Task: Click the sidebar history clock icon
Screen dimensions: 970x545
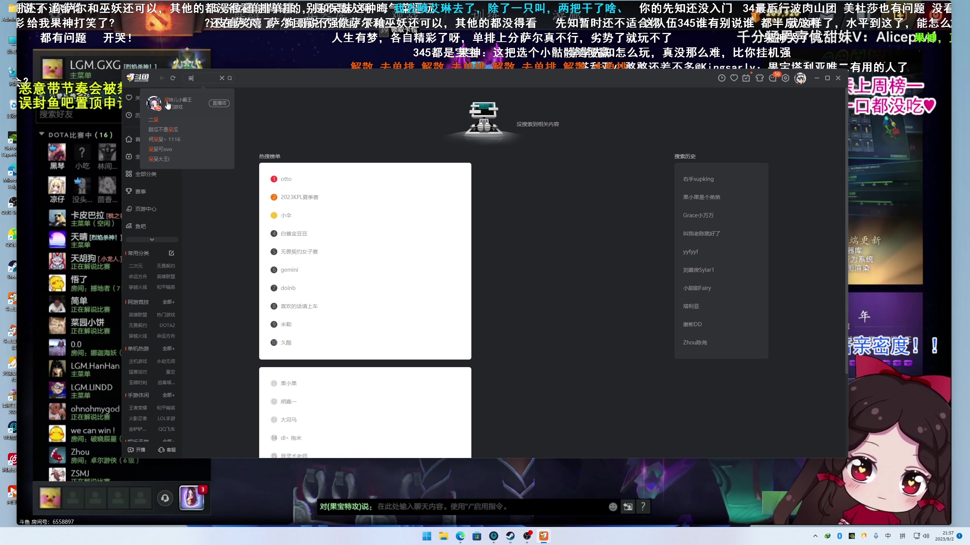Action: pos(129,115)
